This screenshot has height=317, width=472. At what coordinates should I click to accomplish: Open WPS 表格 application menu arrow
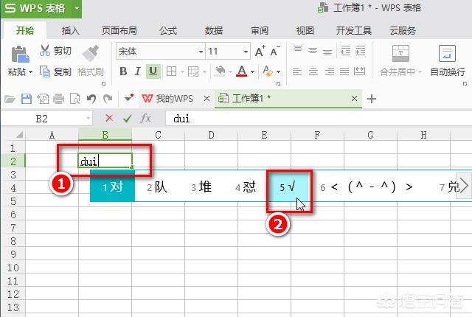tap(77, 8)
